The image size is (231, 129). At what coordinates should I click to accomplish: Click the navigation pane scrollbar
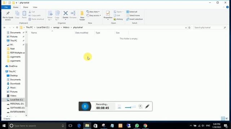coord(26,75)
